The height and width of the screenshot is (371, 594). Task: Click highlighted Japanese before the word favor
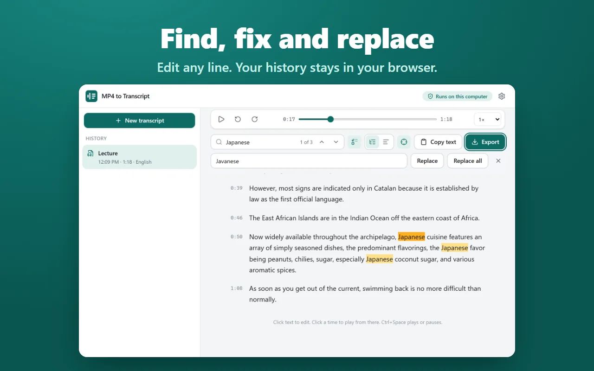455,248
